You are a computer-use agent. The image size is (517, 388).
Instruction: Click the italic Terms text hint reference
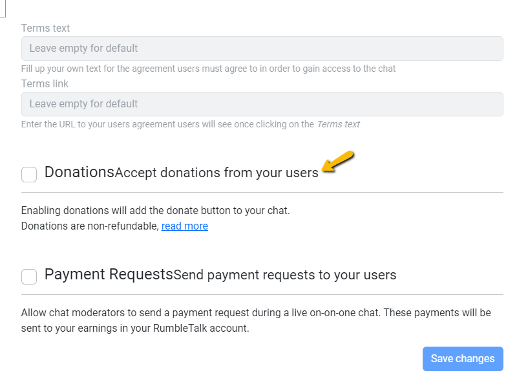pyautogui.click(x=339, y=124)
